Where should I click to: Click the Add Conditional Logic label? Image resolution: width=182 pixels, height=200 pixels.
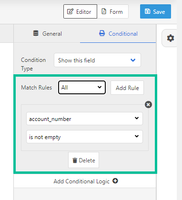(81, 181)
